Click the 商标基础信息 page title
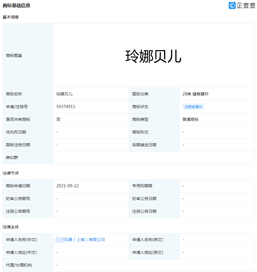The height and width of the screenshot is (272, 257). tap(16, 5)
